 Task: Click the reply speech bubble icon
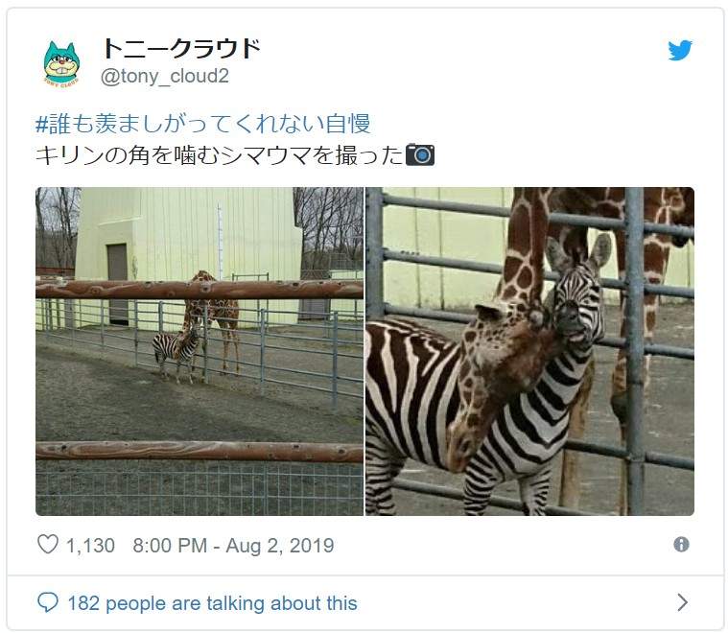48,602
